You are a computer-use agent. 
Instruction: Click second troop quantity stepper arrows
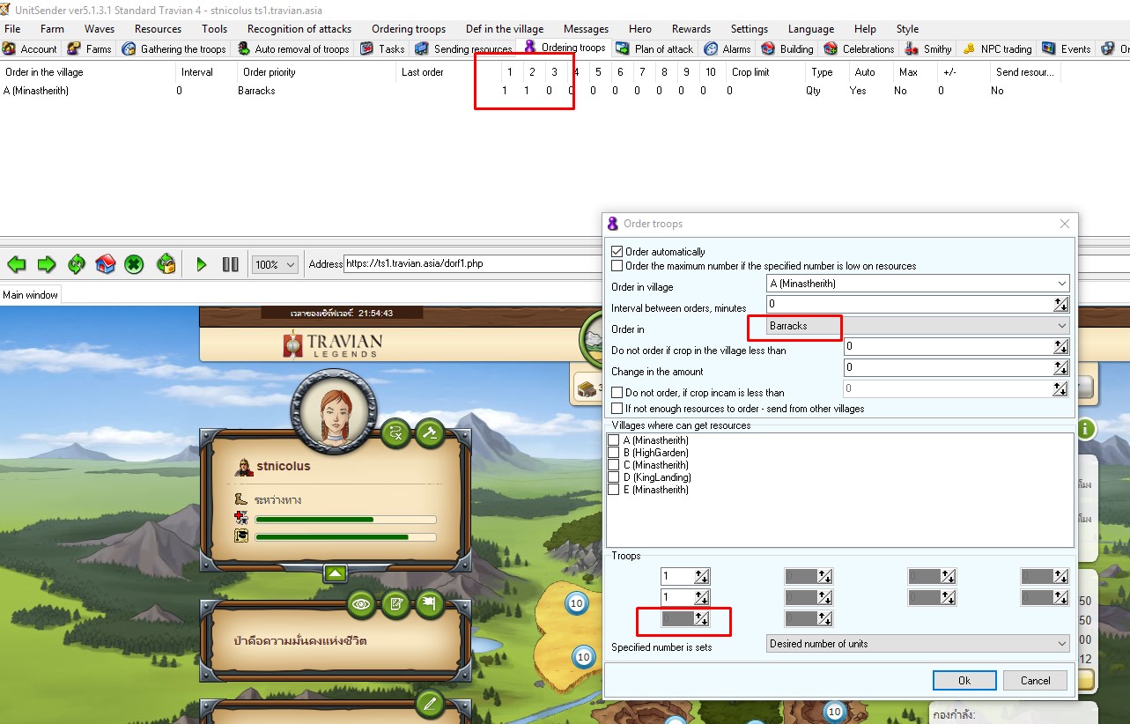[x=702, y=598]
